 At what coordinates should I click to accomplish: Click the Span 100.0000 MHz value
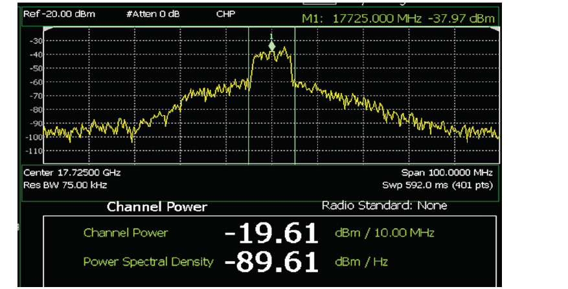(447, 173)
